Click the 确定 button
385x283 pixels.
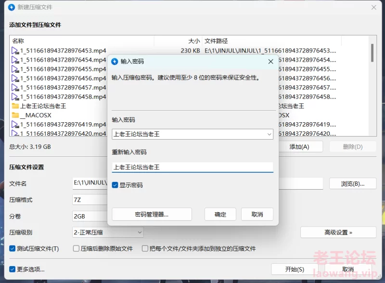(220, 214)
